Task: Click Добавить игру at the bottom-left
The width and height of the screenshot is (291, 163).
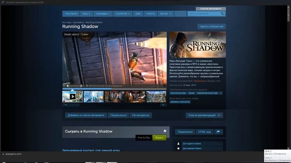Action: click(x=14, y=154)
